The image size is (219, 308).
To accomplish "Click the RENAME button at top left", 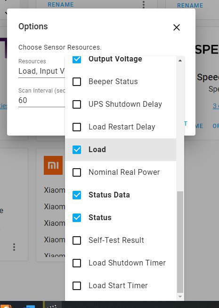I will click(x=61, y=5).
